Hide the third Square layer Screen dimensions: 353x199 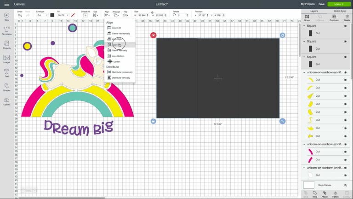pos(345,57)
